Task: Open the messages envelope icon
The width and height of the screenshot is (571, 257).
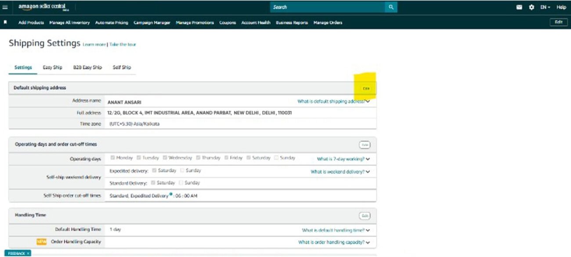Action: (520, 7)
